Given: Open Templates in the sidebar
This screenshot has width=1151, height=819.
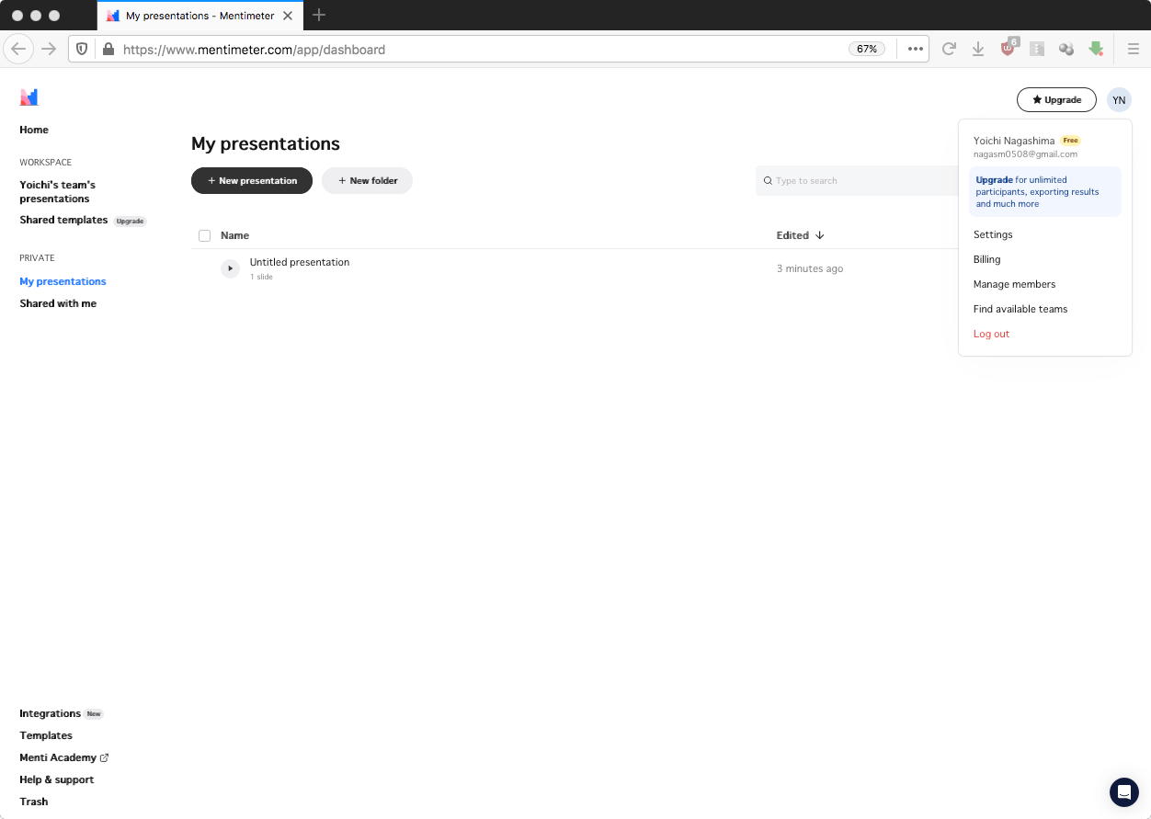Looking at the screenshot, I should 46,735.
